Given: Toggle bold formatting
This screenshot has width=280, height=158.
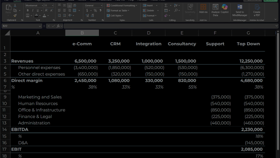Looking at the screenshot, I should pyautogui.click(x=28, y=10).
